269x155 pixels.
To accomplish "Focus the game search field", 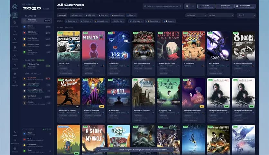I will pos(162,6).
